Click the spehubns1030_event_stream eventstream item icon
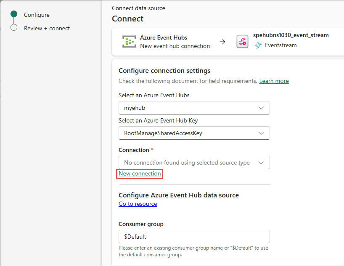The height and width of the screenshot is (266, 344). [242, 42]
